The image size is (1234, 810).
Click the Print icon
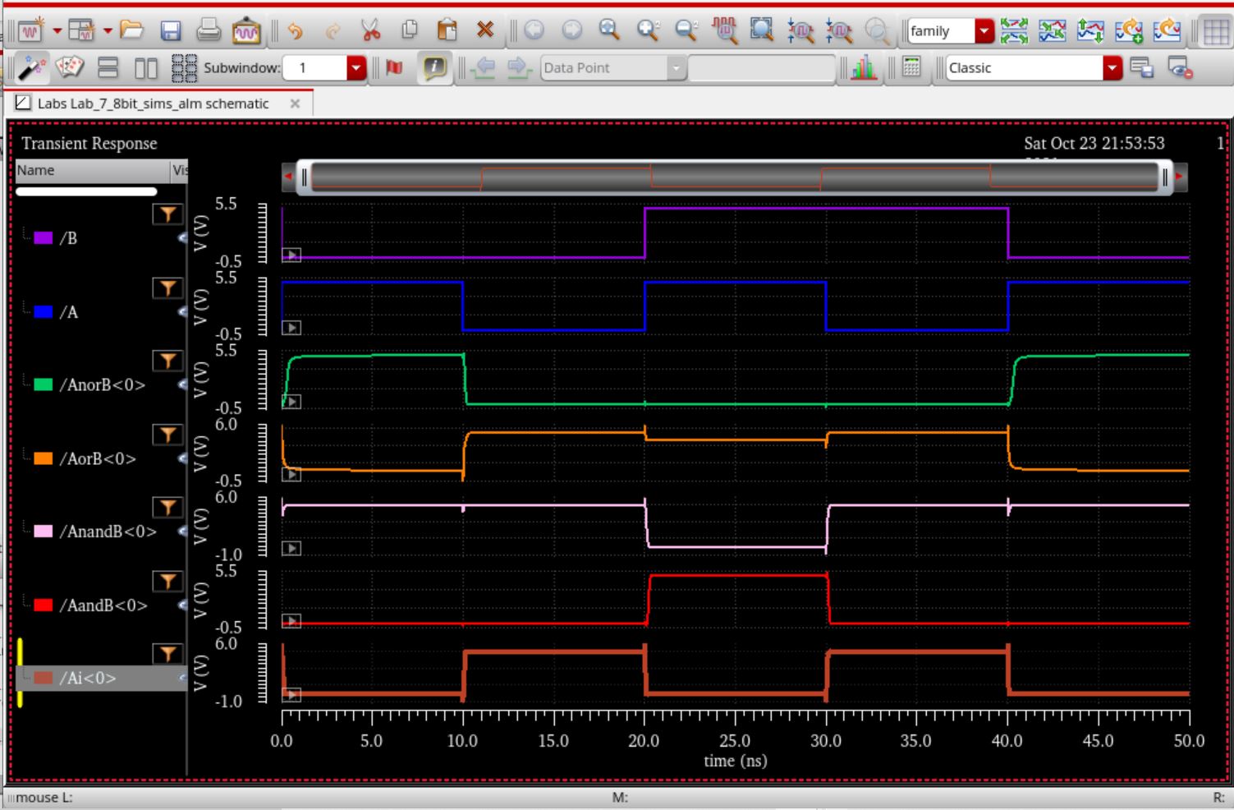click(209, 31)
